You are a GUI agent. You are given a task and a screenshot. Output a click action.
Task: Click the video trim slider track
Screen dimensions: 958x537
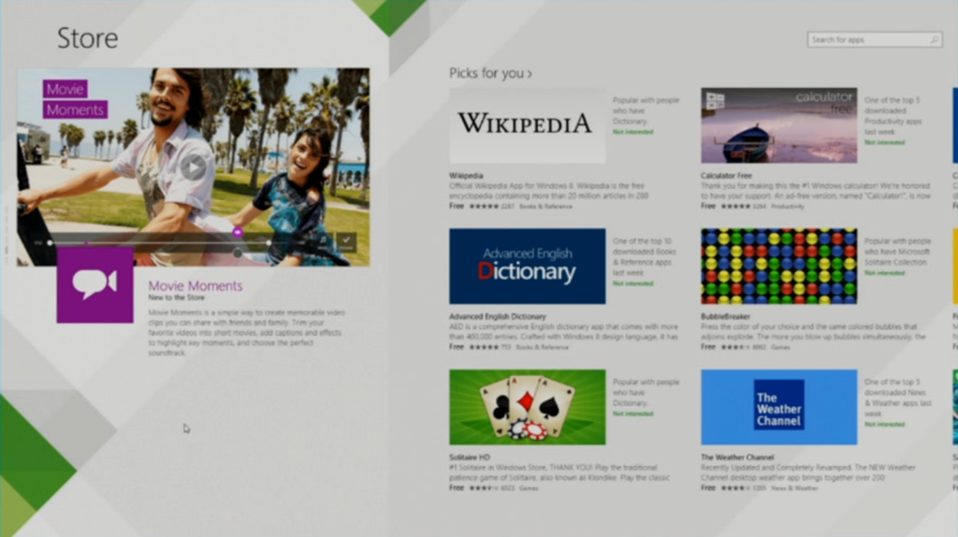159,243
